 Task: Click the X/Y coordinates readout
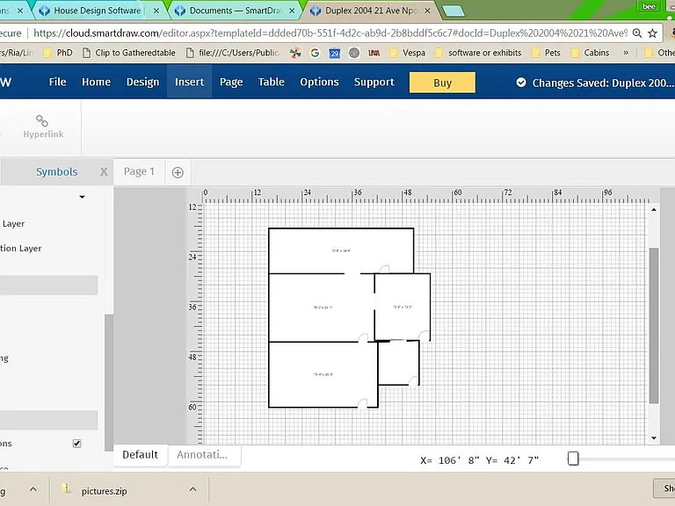(x=480, y=460)
